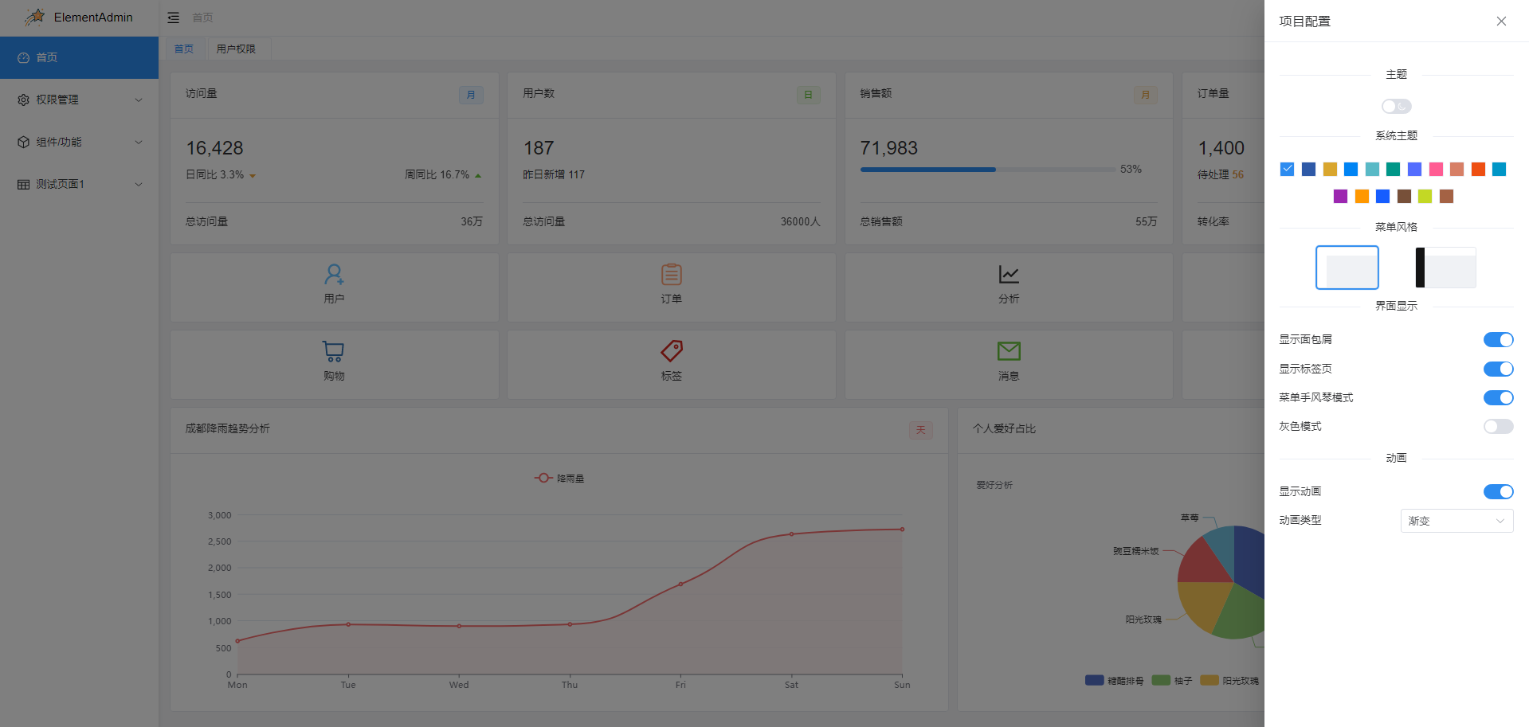
Task: Click the 分析 (analysis) chart icon
Action: coord(1008,274)
